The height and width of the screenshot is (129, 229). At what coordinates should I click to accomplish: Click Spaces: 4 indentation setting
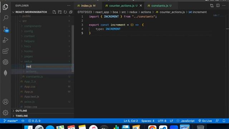(148, 121)
